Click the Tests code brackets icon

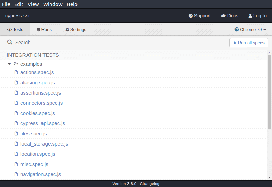[x=10, y=30]
